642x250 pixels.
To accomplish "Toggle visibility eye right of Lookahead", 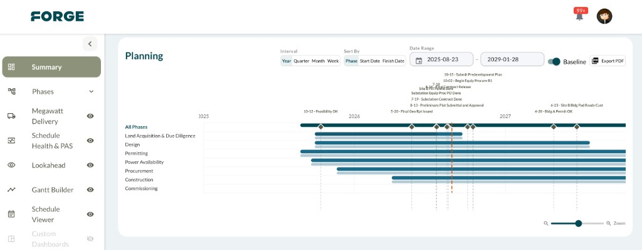I will coord(90,165).
